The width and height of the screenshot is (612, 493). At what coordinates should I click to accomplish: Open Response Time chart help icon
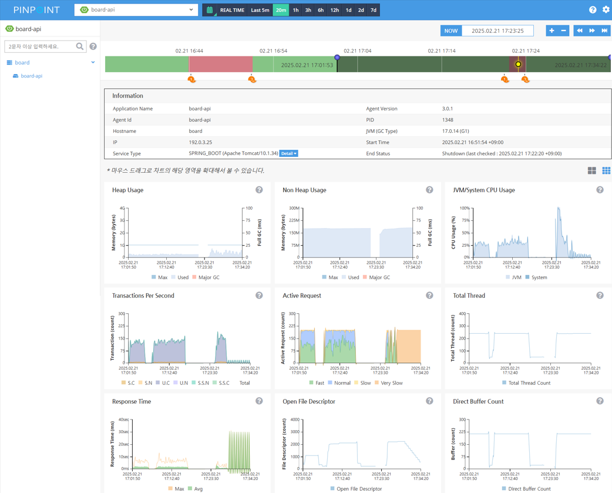click(x=259, y=401)
